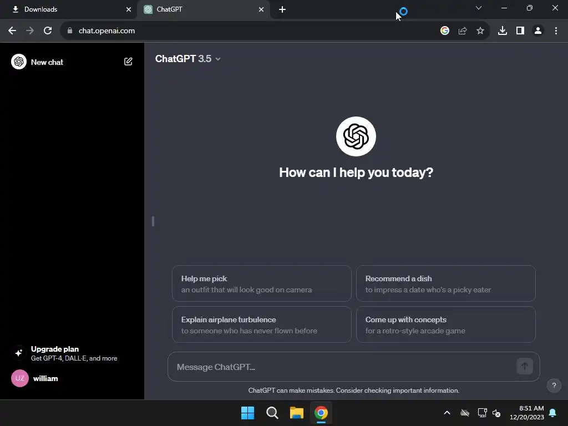
Task: Open Windows taskbar search
Action: point(272,413)
